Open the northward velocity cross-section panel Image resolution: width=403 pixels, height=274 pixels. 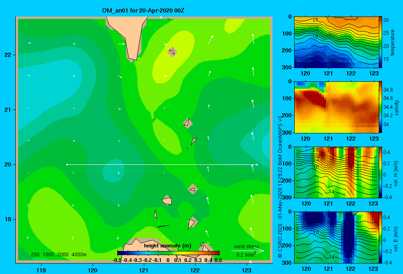pyautogui.click(x=337, y=172)
